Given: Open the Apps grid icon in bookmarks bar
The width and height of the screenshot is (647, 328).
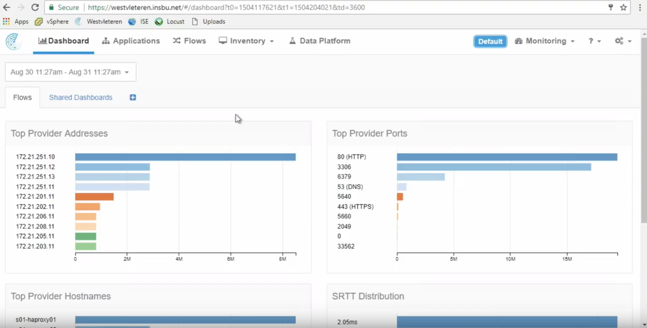Looking at the screenshot, I should click(6, 21).
